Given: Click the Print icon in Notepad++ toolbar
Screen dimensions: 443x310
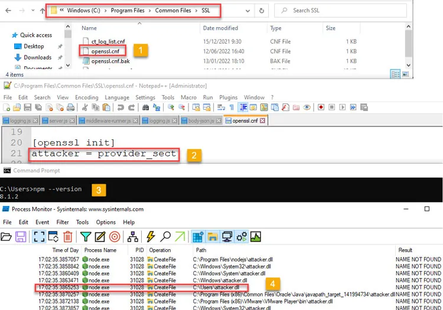Looking at the screenshot, I should click(70, 107).
